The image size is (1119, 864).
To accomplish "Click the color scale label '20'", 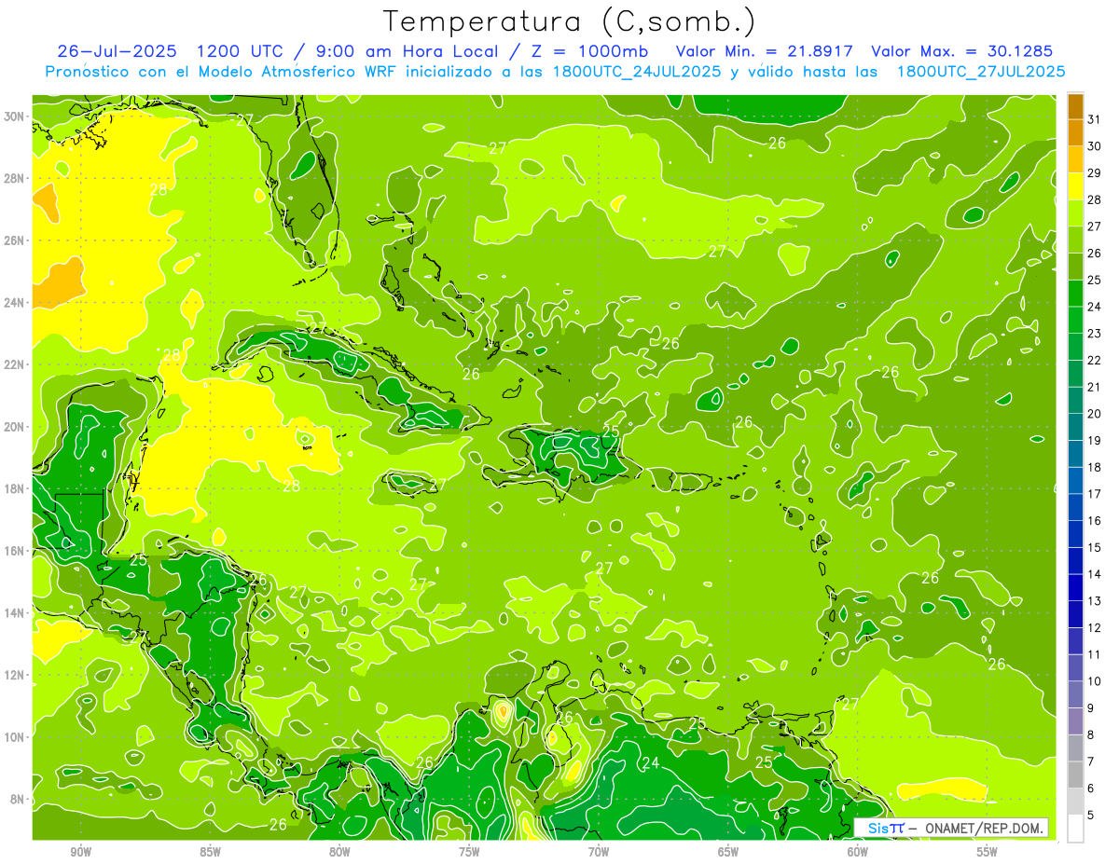I will tap(1095, 414).
